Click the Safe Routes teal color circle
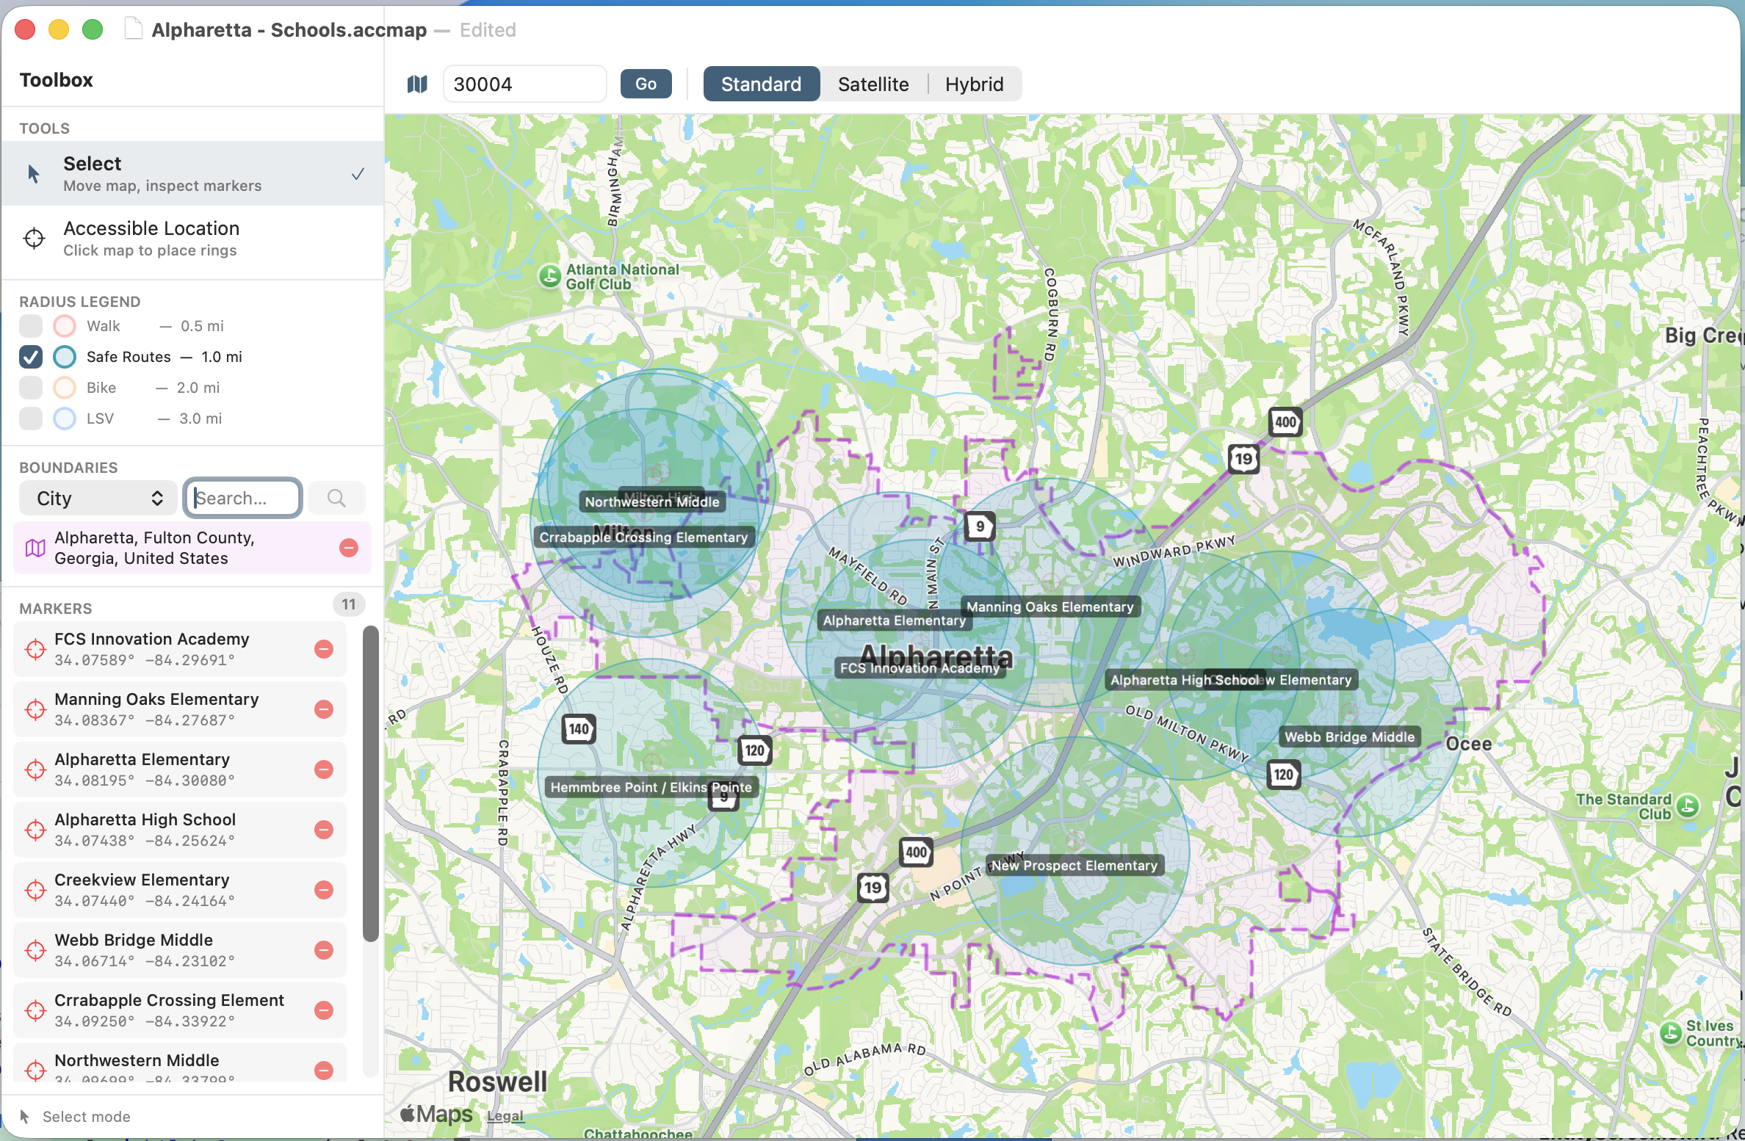Screen dimensions: 1745x1141 click(x=65, y=357)
